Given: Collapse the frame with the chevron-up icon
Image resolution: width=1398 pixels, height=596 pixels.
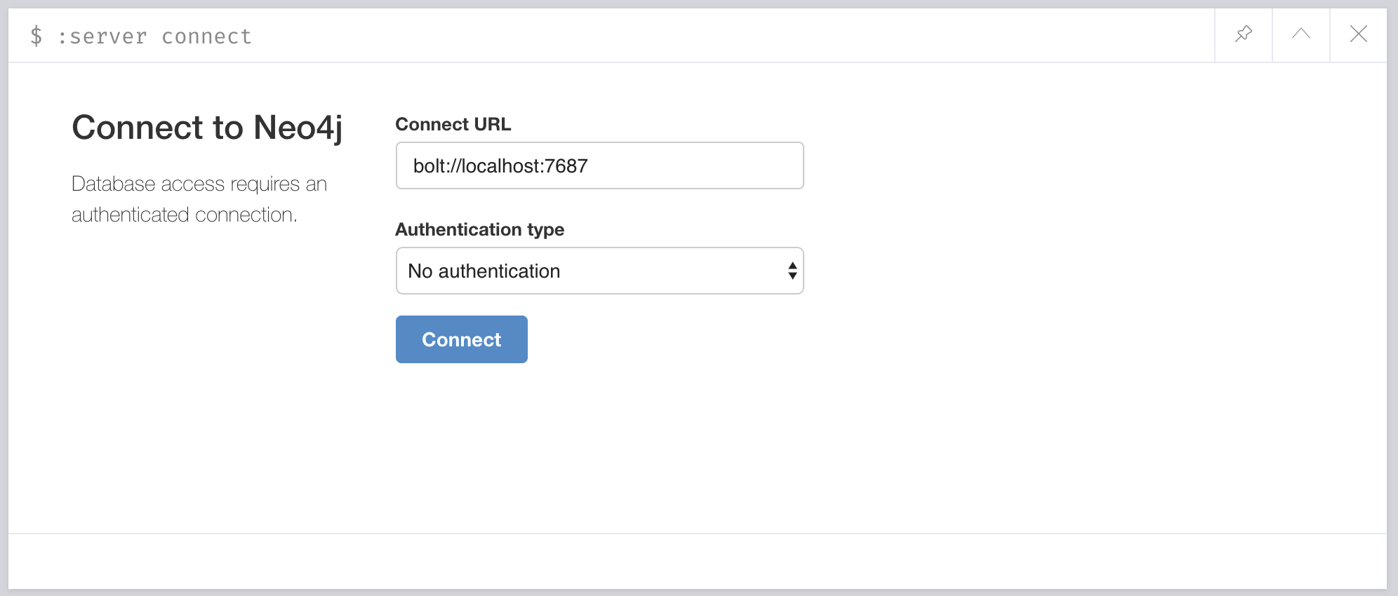Looking at the screenshot, I should click(x=1301, y=35).
